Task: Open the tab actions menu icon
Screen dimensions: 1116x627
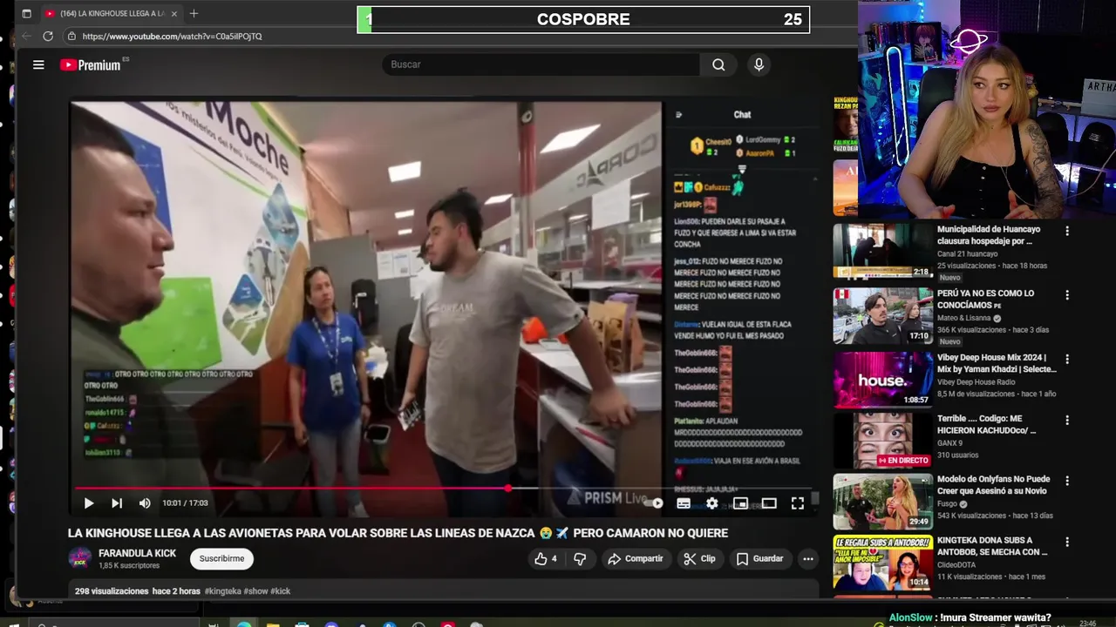Action: click(26, 14)
